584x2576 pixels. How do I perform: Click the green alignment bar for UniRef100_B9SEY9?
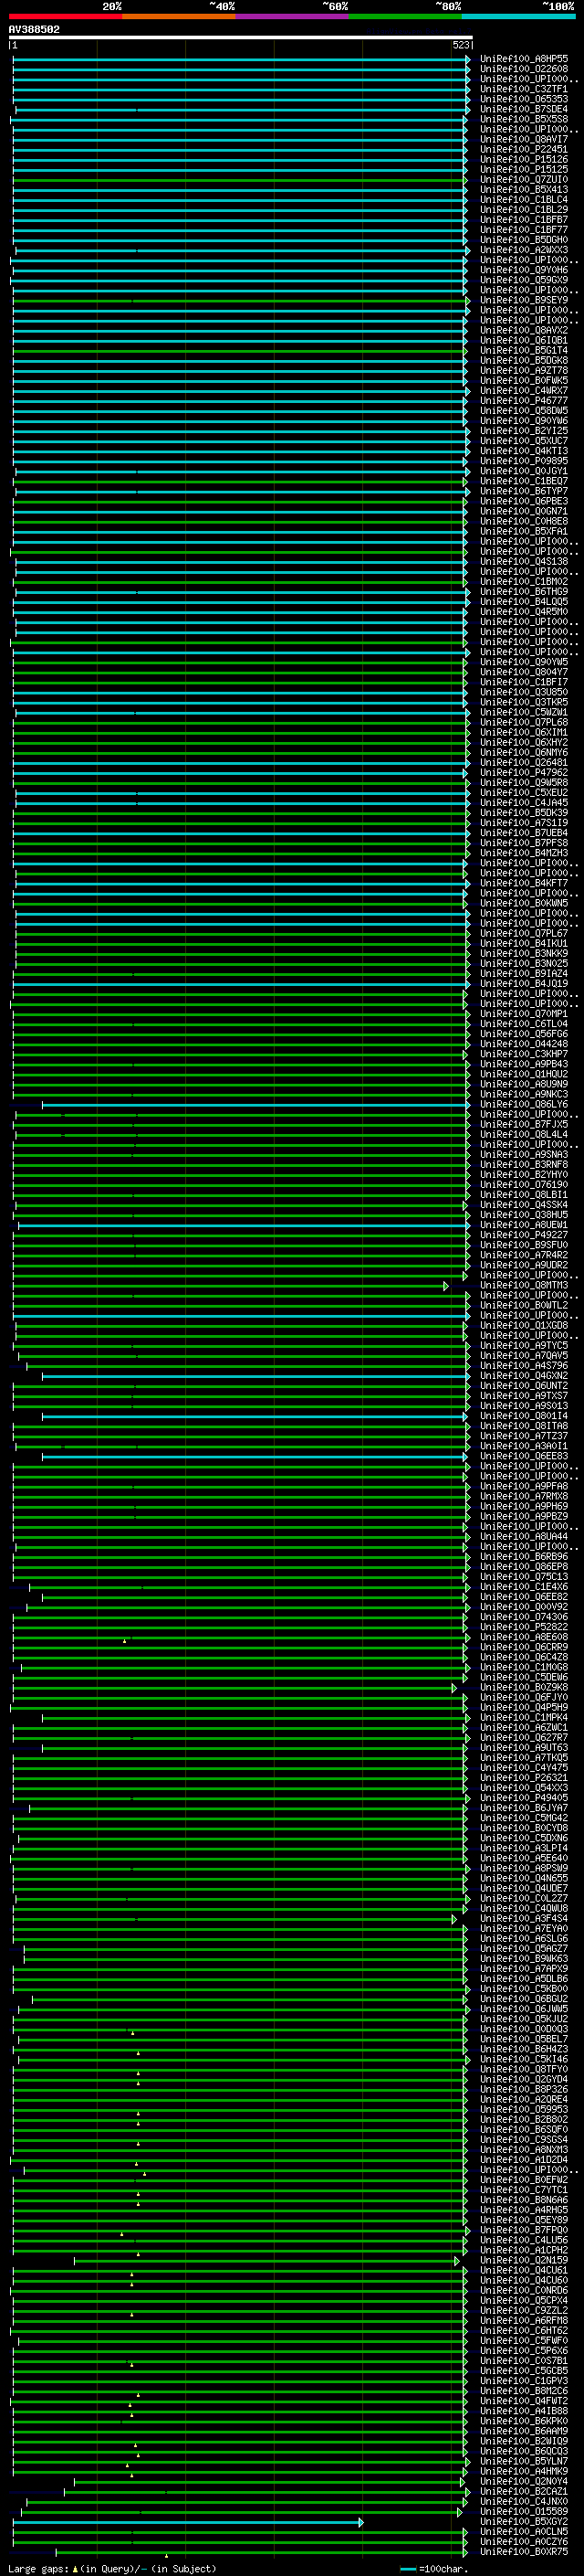pyautogui.click(x=240, y=300)
